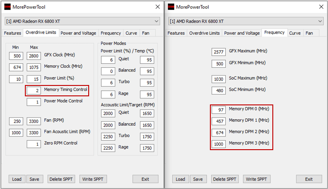
Task: Select Frequency tab in right window
Action: [275, 33]
